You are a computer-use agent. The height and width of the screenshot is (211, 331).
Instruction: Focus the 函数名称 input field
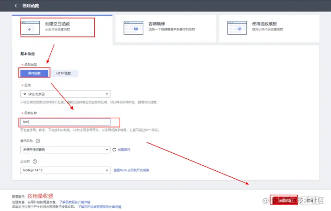(x=66, y=122)
